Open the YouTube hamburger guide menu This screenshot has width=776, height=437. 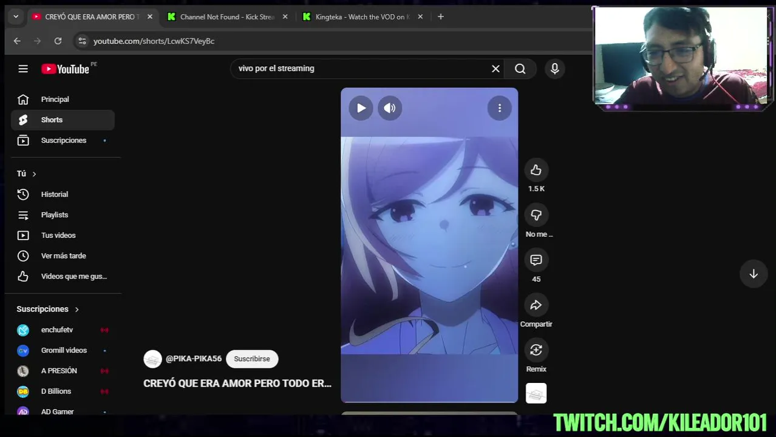[x=23, y=69]
